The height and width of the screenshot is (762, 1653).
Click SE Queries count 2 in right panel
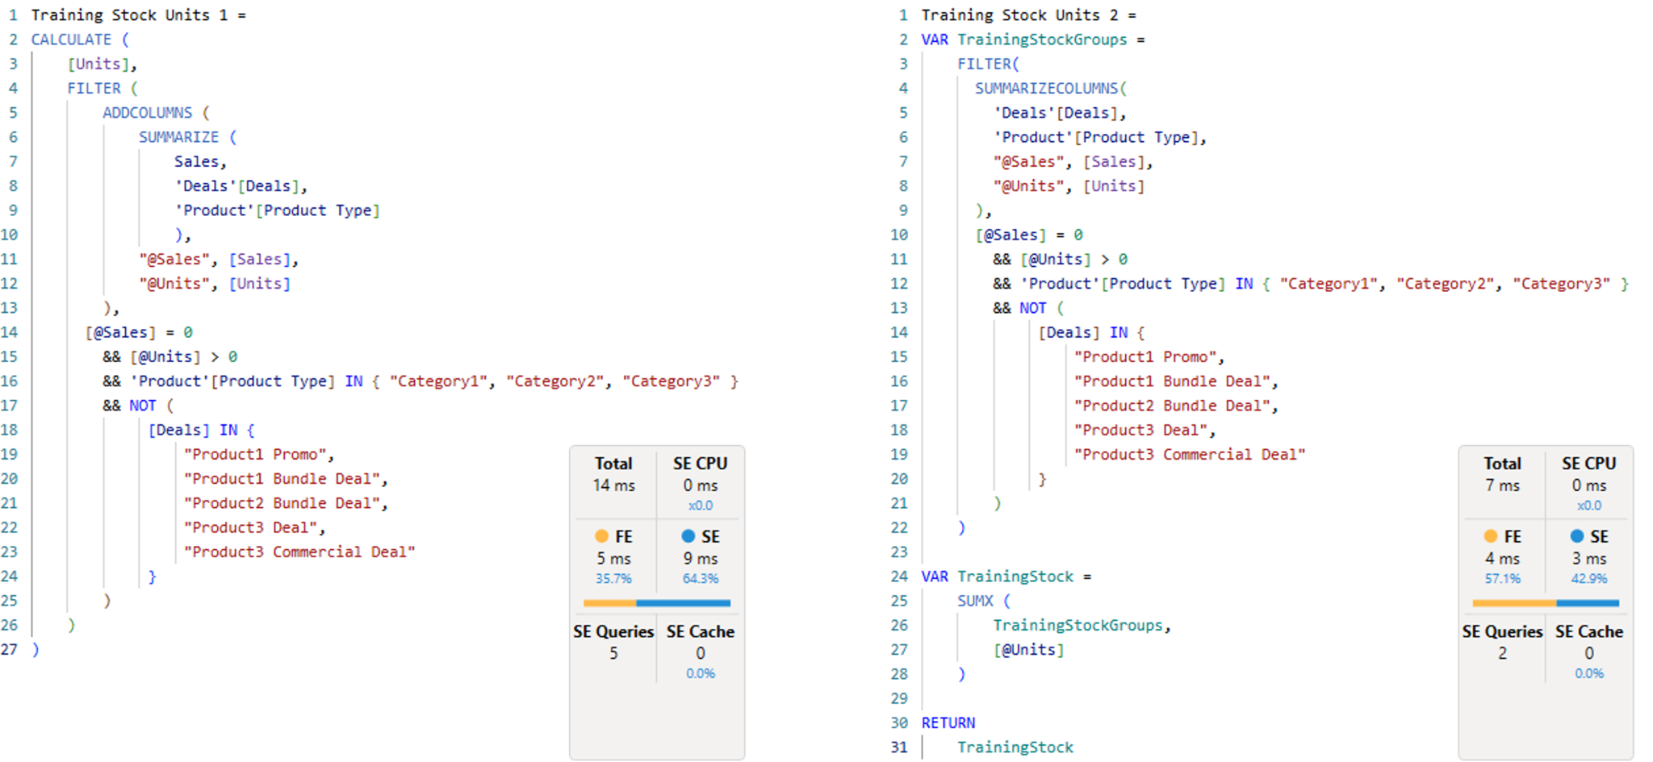1502,653
